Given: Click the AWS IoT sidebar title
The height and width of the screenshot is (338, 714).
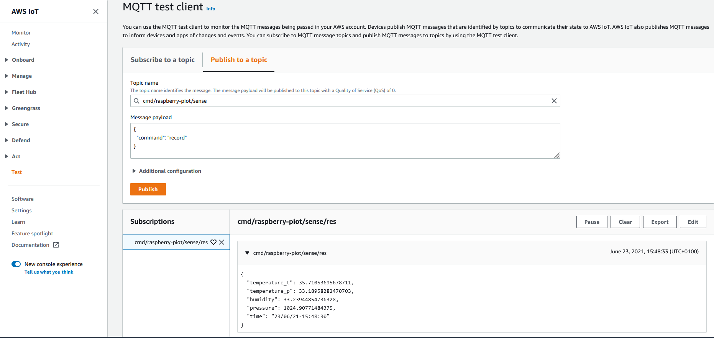Looking at the screenshot, I should [25, 11].
